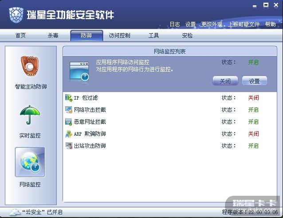Viewport: 283px width, 218px height.
Task: Select the 防御 tab
Action: point(86,36)
